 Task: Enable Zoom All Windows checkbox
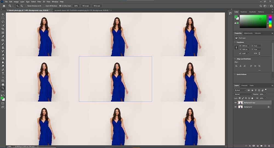point(44,6)
